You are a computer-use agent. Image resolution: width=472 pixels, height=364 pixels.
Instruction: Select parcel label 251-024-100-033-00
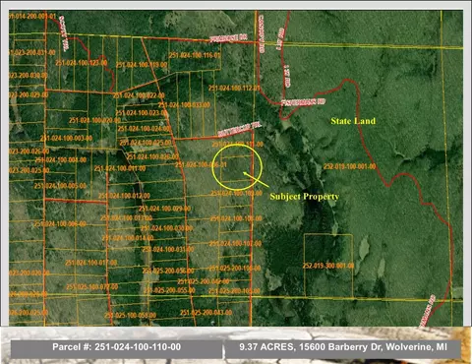(x=184, y=105)
